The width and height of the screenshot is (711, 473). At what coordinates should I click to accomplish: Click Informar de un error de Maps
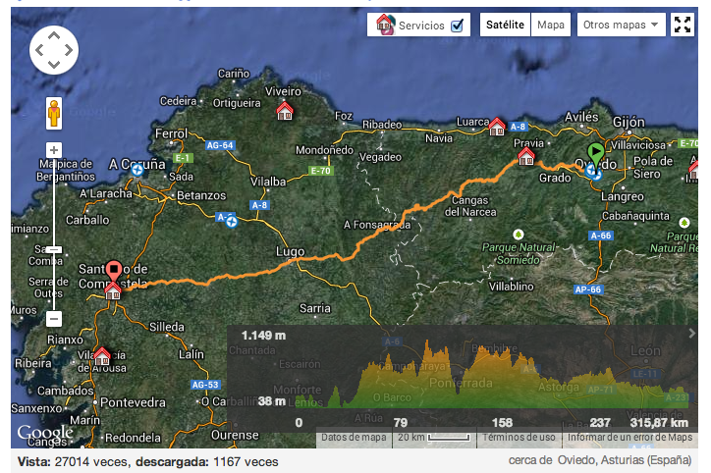(629, 438)
